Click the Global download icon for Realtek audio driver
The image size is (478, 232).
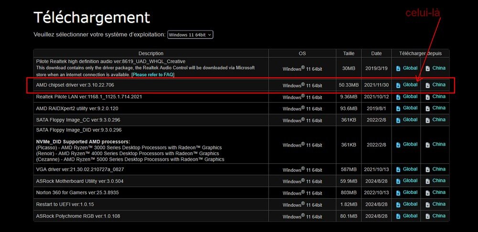pyautogui.click(x=399, y=68)
